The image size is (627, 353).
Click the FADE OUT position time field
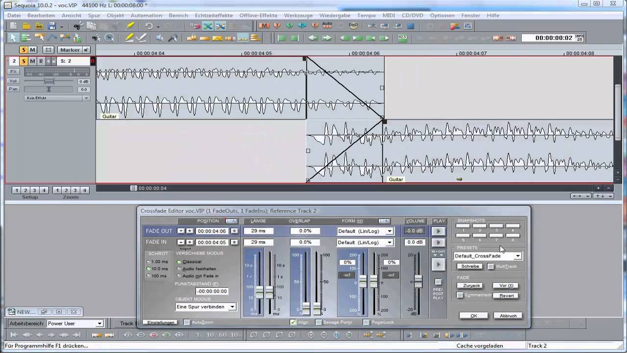212,230
